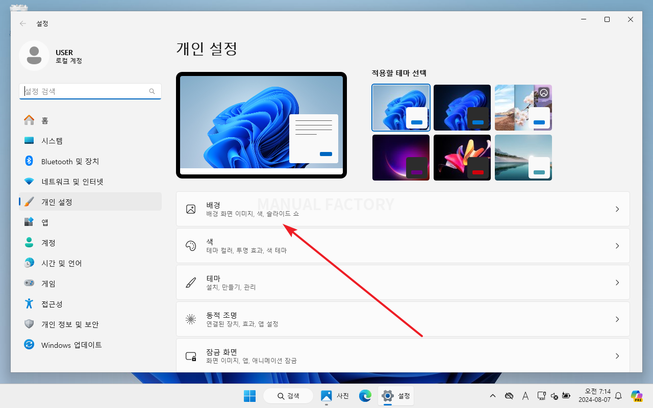Image resolution: width=653 pixels, height=408 pixels.
Task: Expand the 테마 row chevron
Action: [617, 283]
